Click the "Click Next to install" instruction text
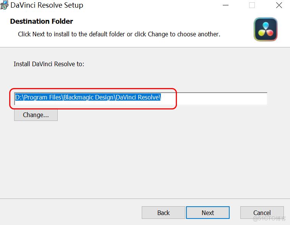 coord(119,34)
